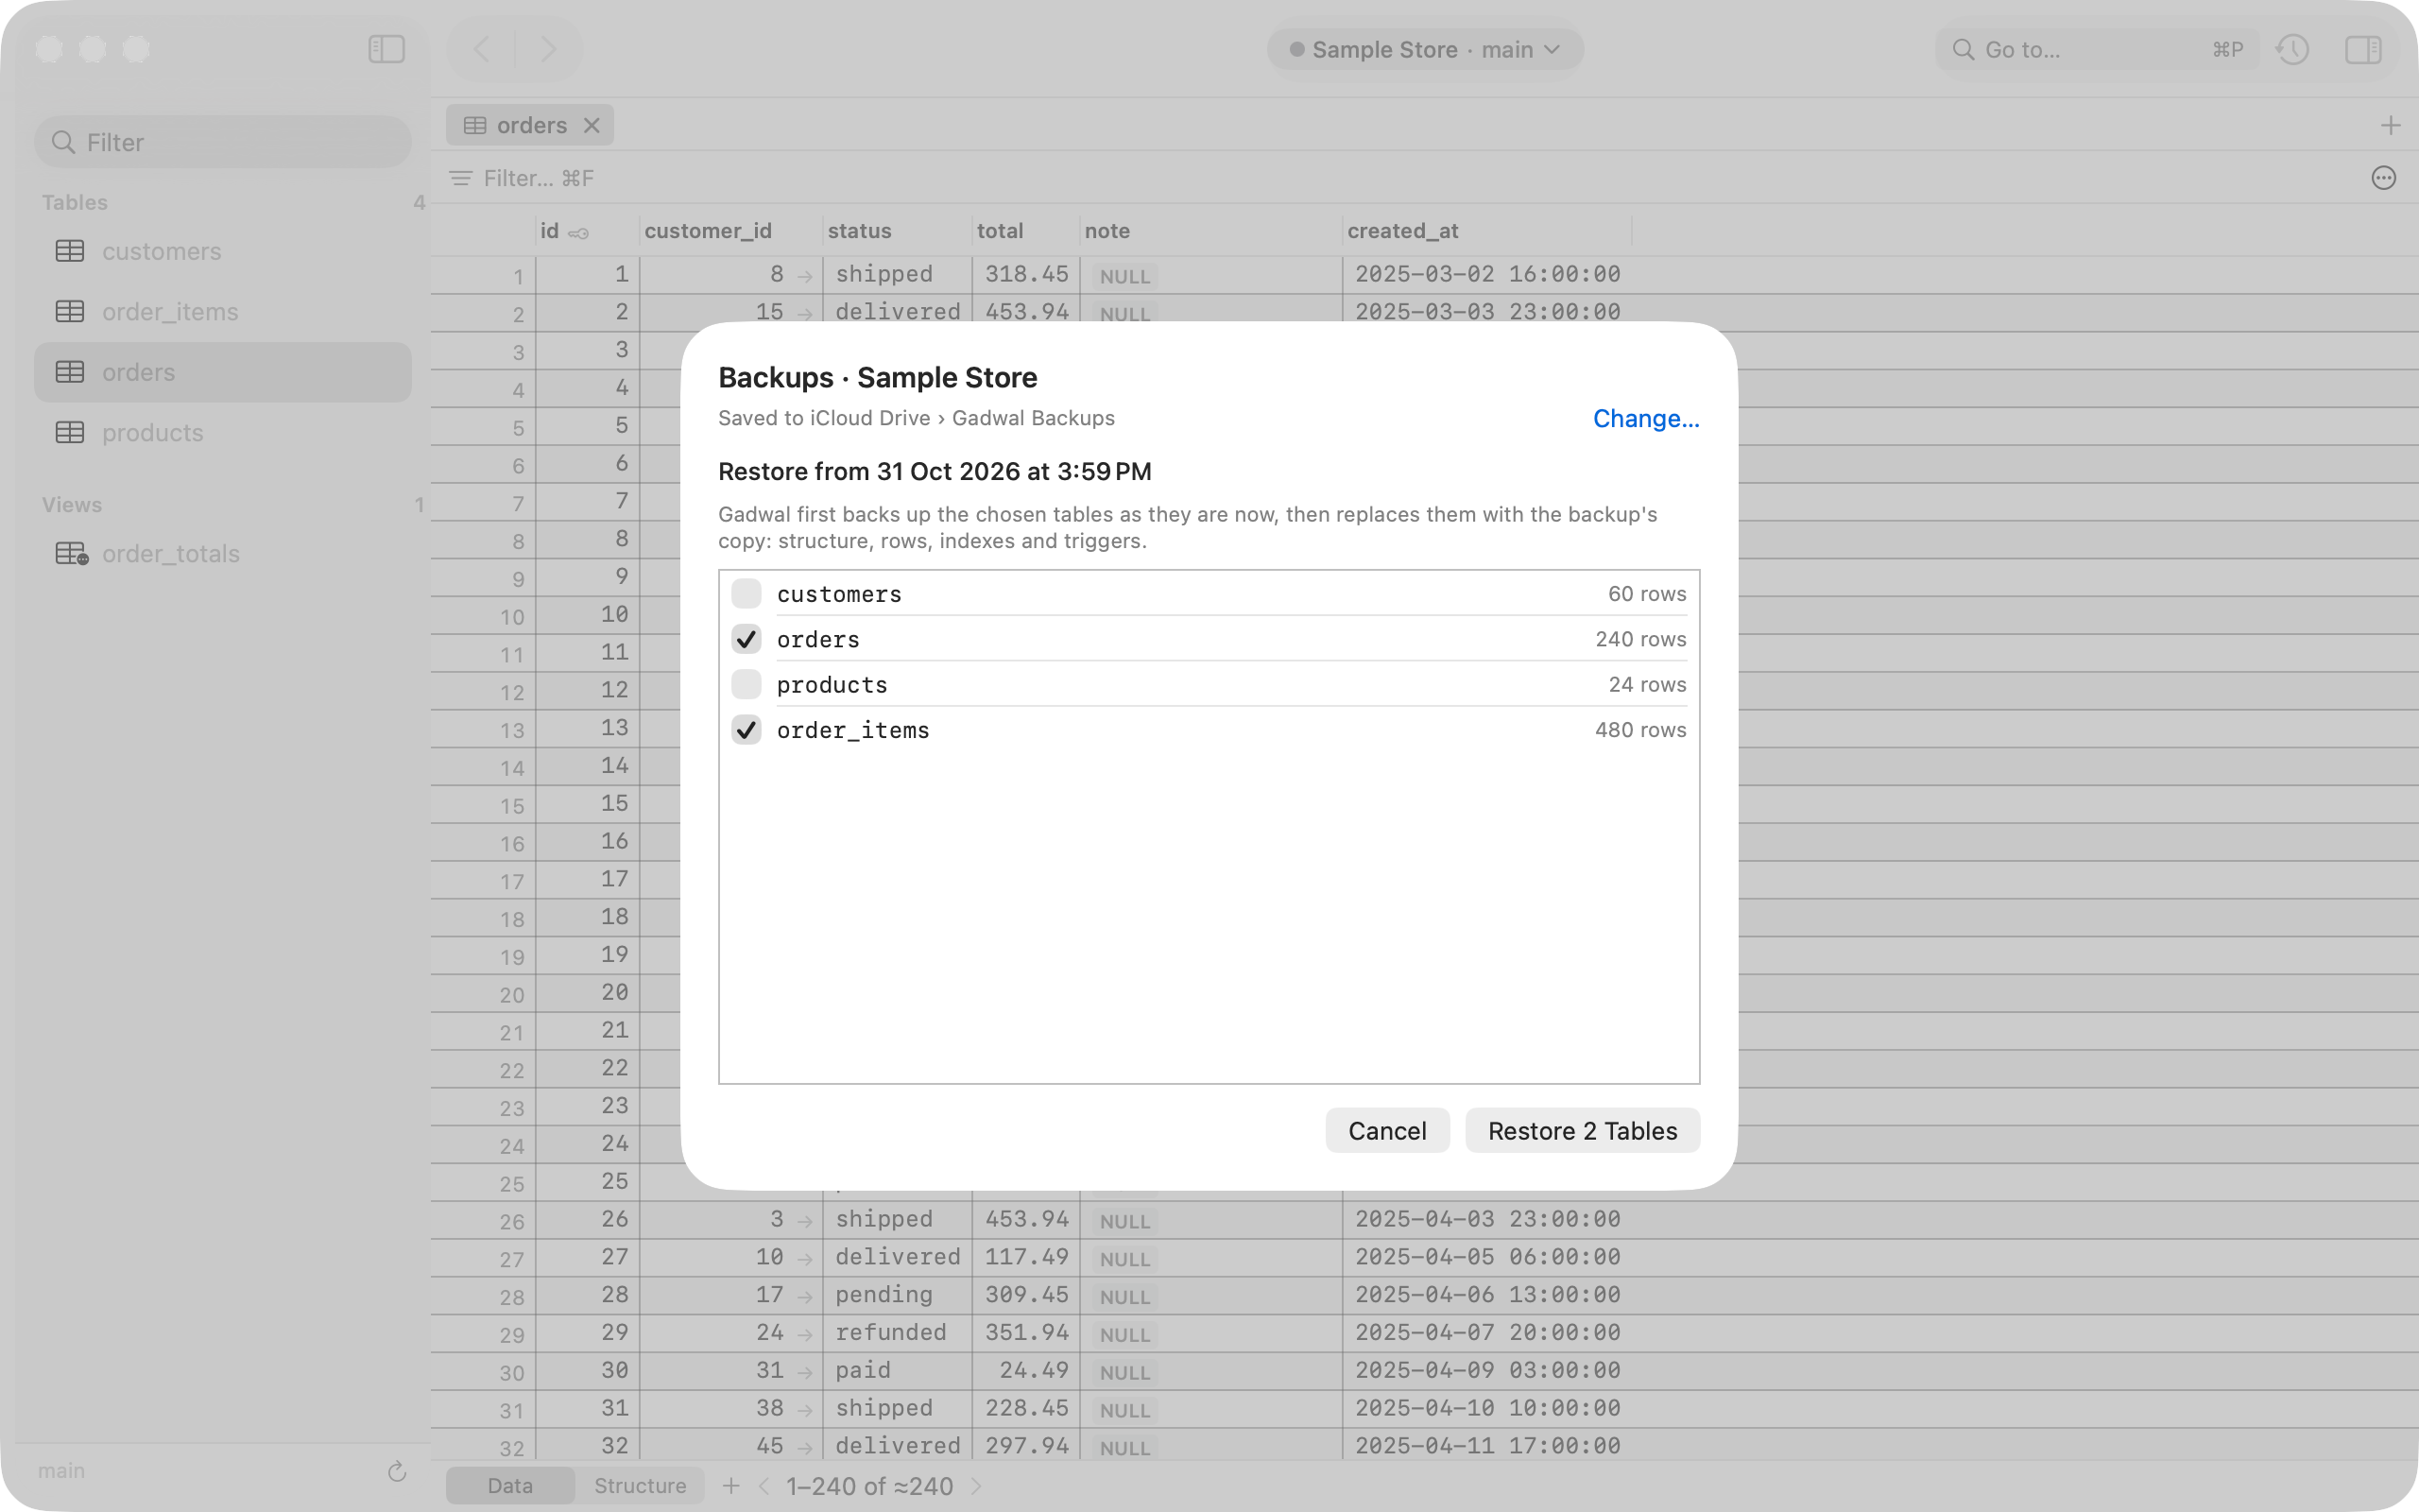
Task: Check the products table checkbox
Action: tap(746, 684)
